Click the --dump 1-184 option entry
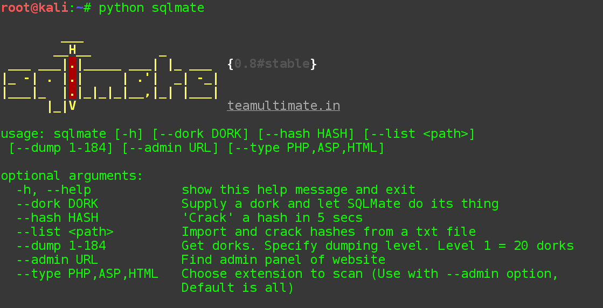Screen dimensions: 603x308 (x=61, y=246)
